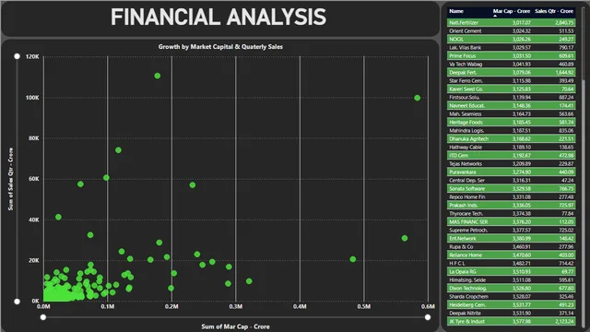Click chart title Growth by Market Capital & Quaterly Sales

tap(220, 47)
